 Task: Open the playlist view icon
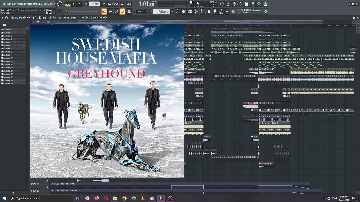[178, 12]
